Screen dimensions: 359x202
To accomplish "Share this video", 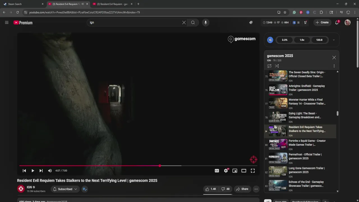I will (x=242, y=189).
